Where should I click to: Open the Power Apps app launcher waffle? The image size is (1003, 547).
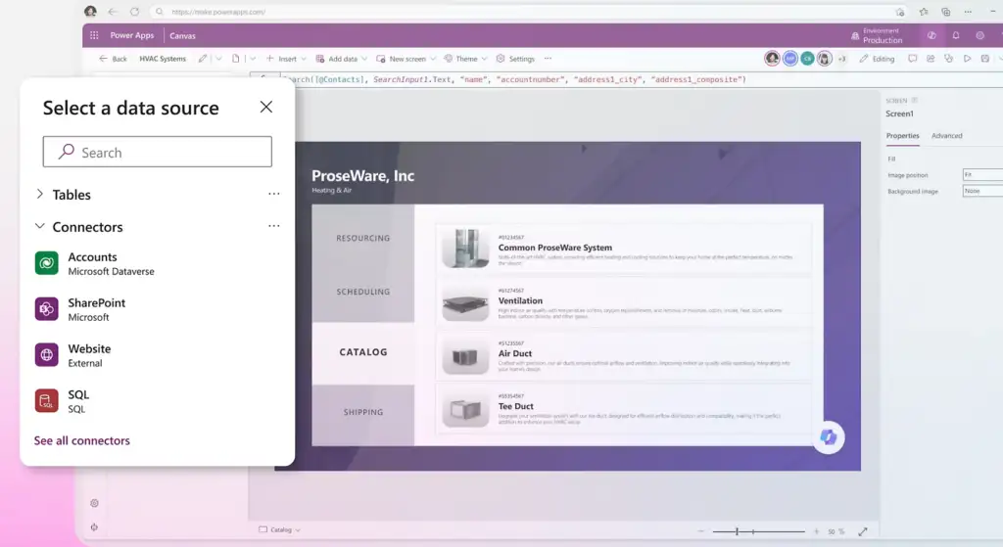click(x=94, y=36)
